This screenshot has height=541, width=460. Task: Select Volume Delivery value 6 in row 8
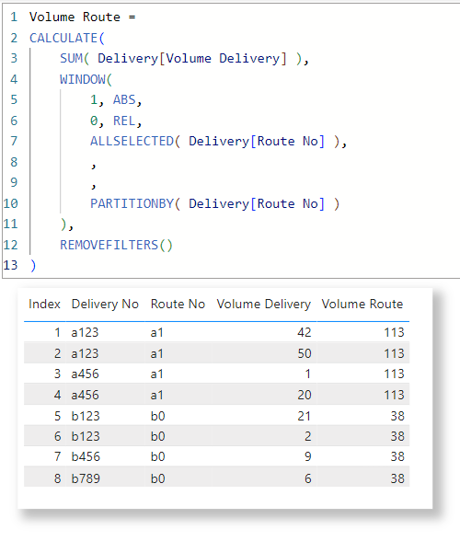coord(308,478)
